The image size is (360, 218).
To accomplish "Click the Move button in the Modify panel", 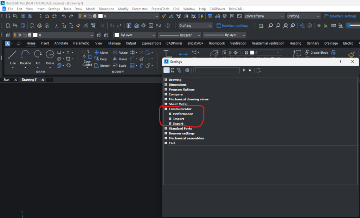I will pos(101,53).
